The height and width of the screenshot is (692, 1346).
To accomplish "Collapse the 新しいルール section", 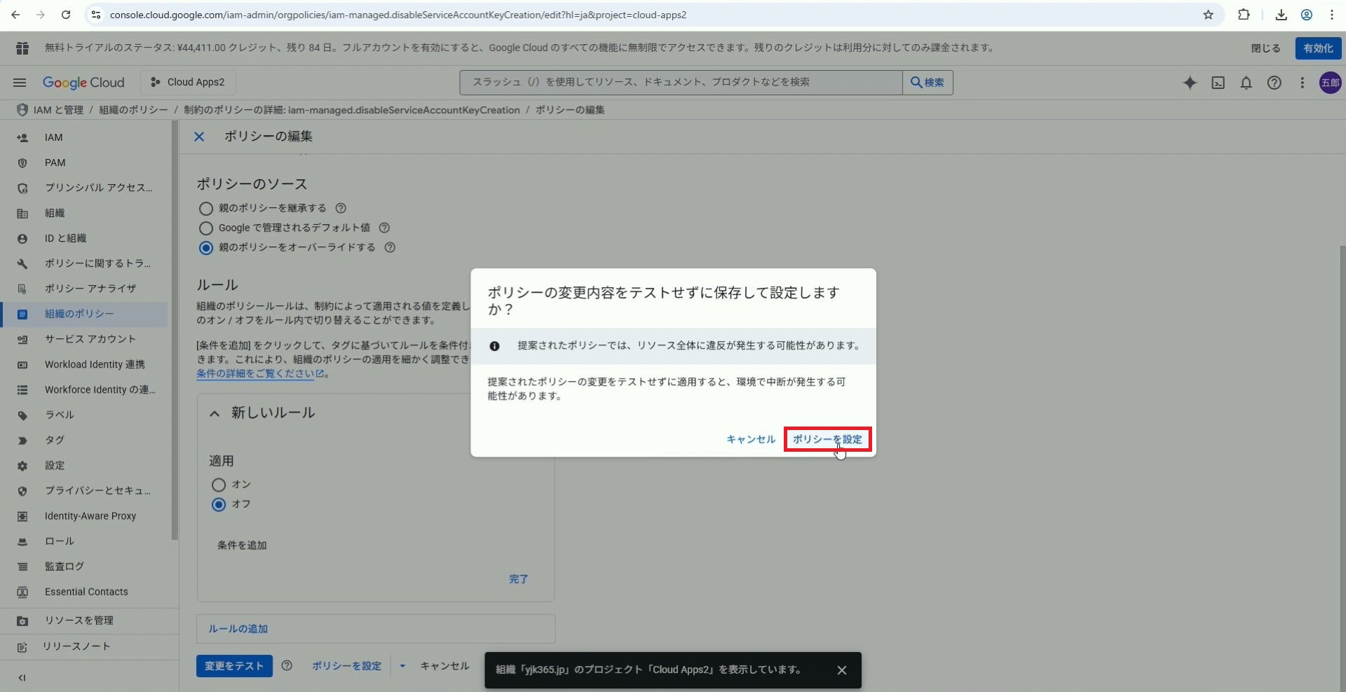I will (215, 413).
